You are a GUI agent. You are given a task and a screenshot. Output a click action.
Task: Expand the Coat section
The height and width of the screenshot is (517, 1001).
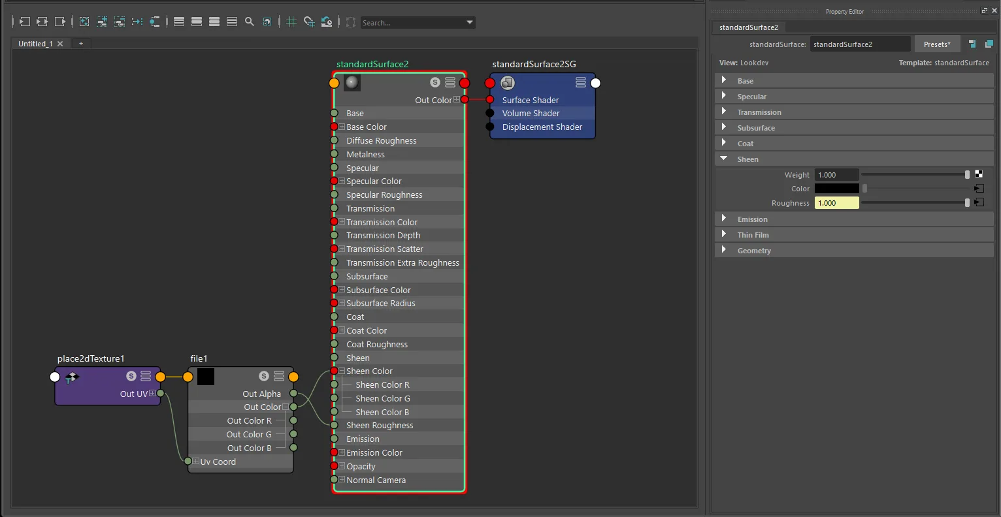point(723,143)
